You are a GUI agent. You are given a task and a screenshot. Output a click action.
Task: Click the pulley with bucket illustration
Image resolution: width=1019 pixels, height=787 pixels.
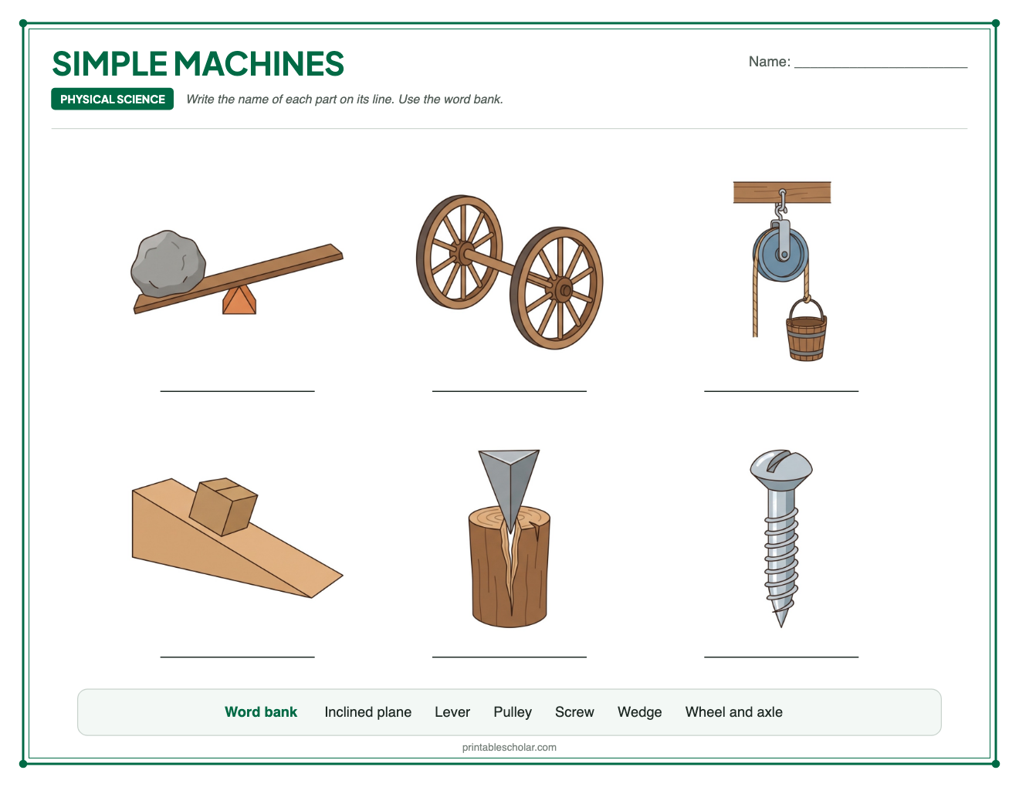pos(781,271)
